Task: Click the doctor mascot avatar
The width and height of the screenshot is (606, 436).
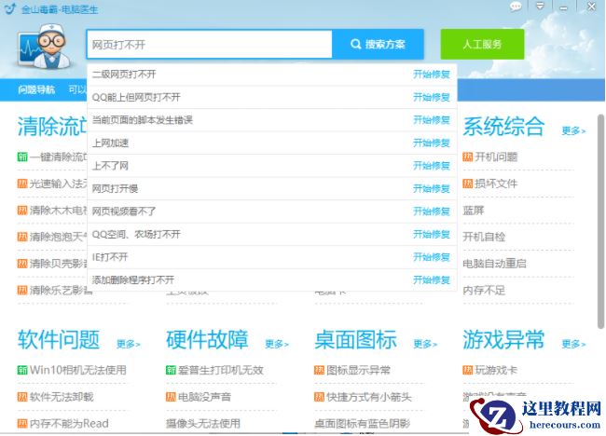Action: click(45, 47)
